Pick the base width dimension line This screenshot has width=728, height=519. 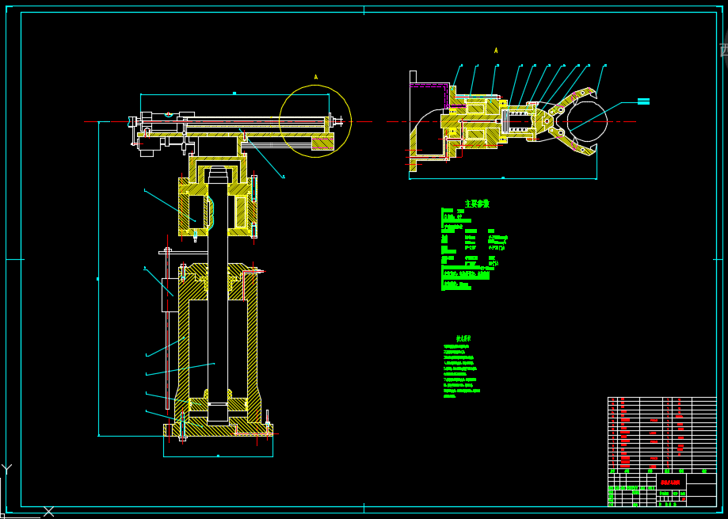click(x=218, y=456)
